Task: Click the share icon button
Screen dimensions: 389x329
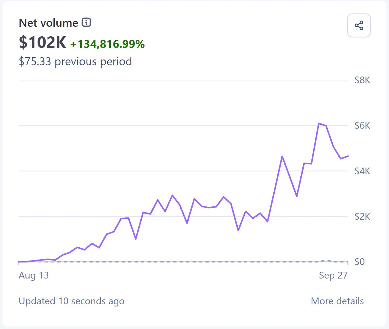Action: (x=359, y=25)
